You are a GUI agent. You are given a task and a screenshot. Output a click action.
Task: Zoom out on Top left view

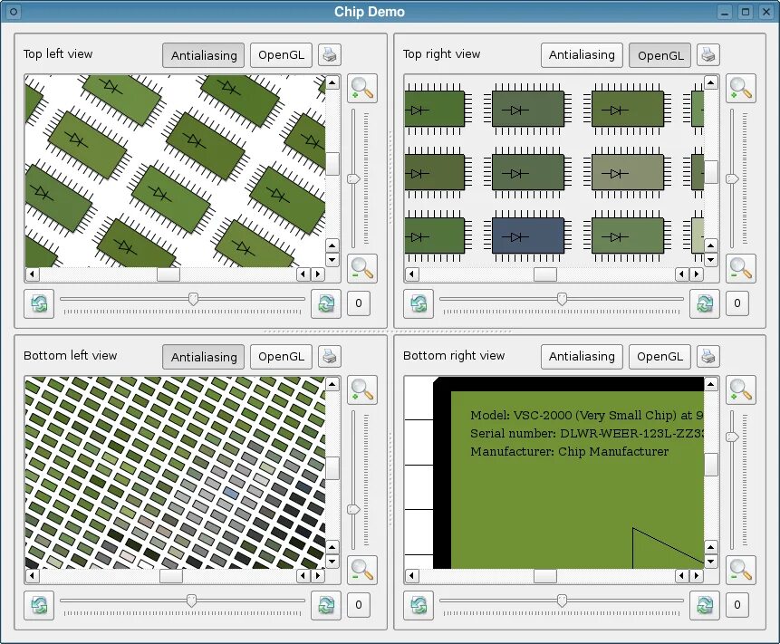pos(362,268)
